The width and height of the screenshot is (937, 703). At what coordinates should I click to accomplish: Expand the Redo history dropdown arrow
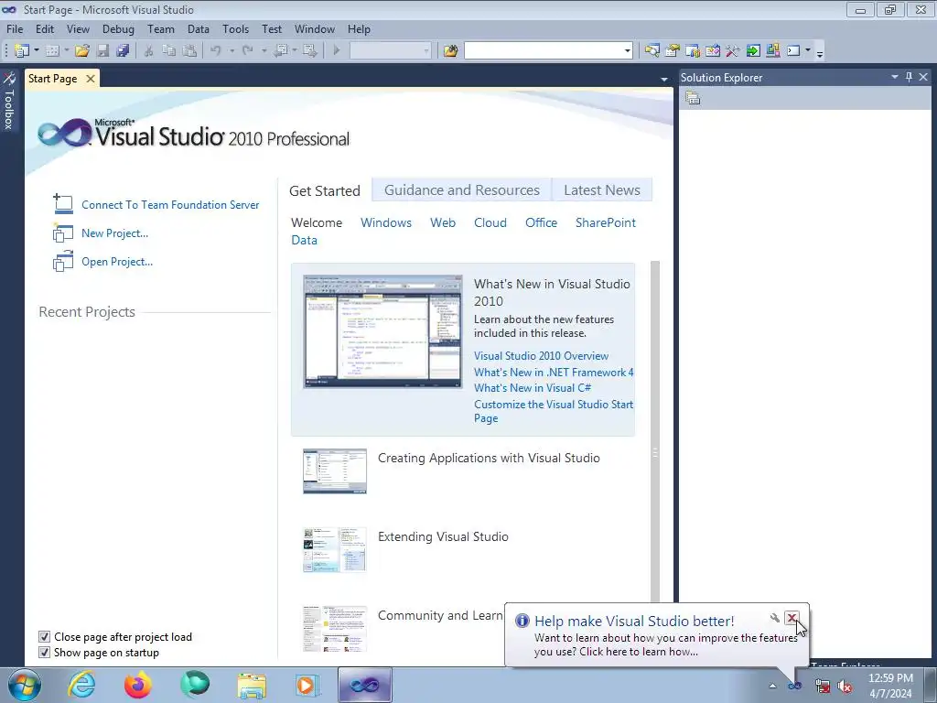[x=264, y=51]
